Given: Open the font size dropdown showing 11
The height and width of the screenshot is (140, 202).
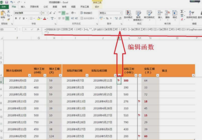Looking at the screenshot, I should [47, 13].
